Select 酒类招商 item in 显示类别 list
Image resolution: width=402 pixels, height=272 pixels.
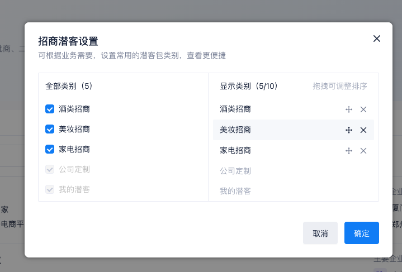[x=235, y=109]
